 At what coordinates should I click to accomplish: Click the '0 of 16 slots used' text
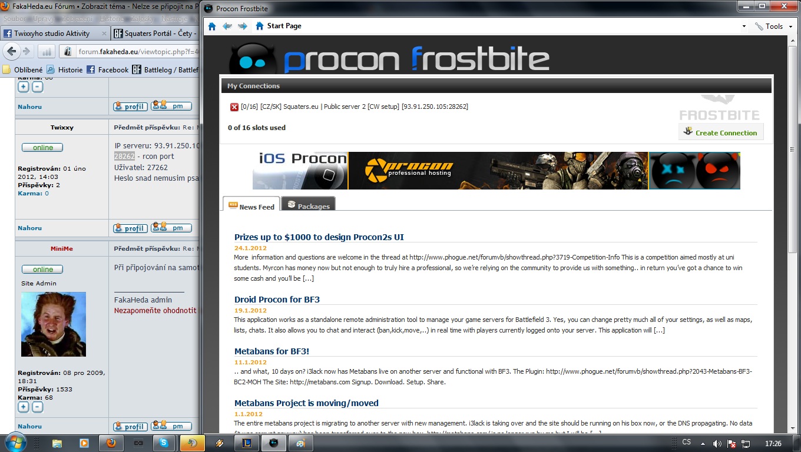[256, 128]
